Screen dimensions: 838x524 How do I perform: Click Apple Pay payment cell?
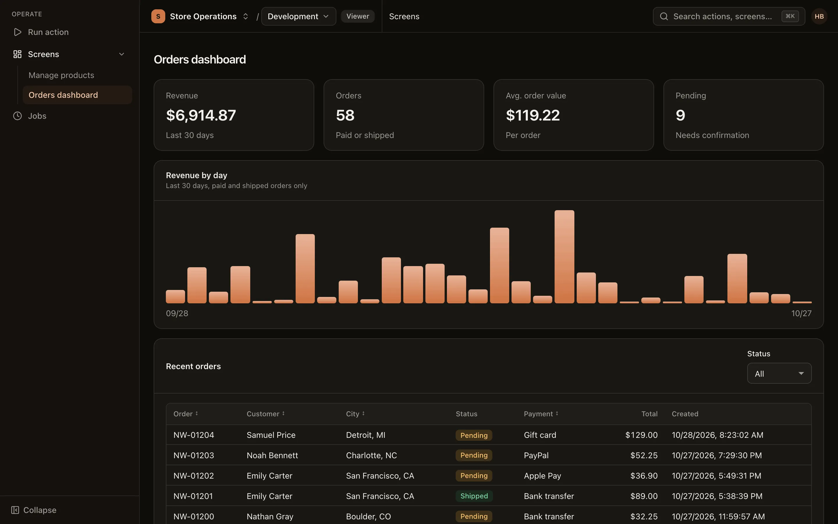(x=542, y=475)
